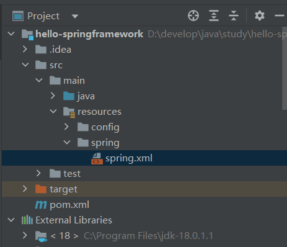Expand the test folder node

coord(38,173)
